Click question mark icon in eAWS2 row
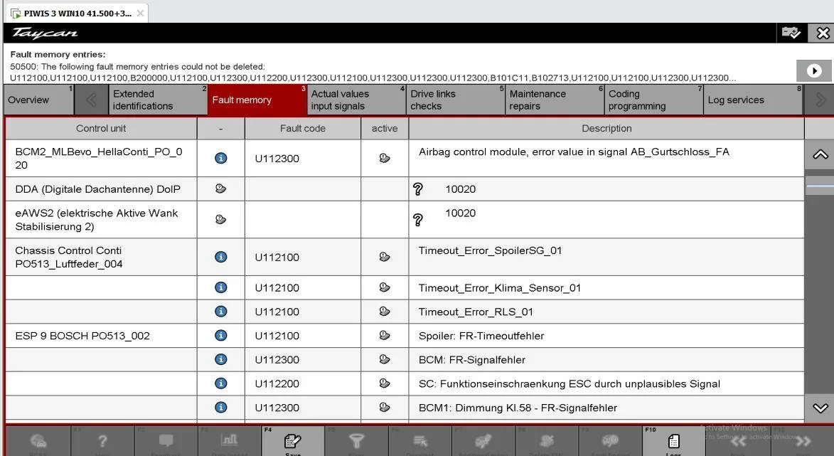Viewport: 834px width, 456px height. pos(418,219)
